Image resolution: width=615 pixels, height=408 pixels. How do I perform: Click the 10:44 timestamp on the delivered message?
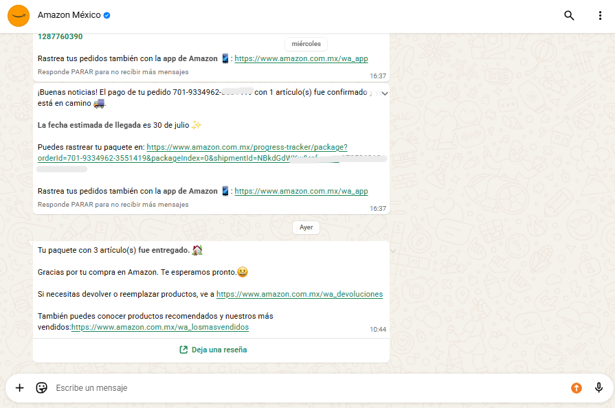378,329
